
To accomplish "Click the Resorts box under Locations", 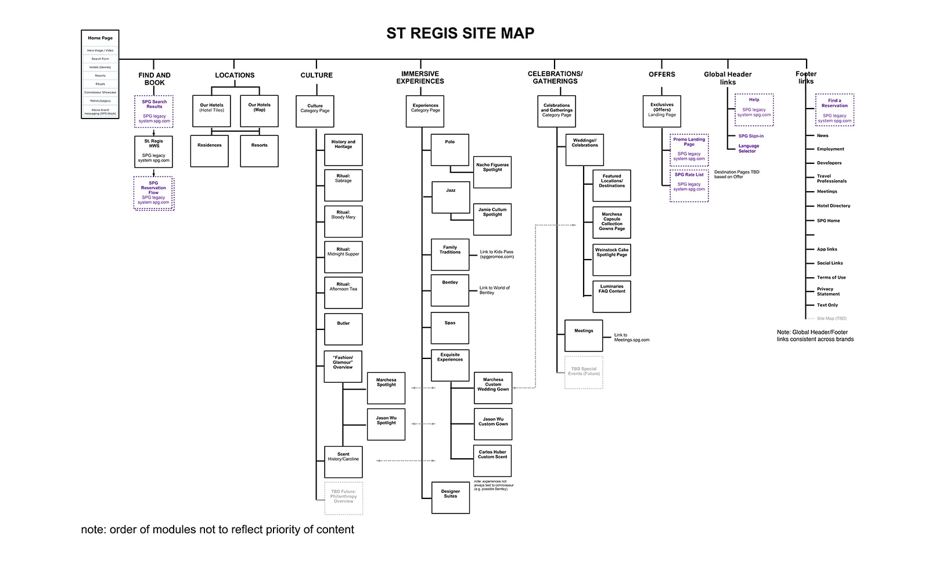I will point(259,151).
